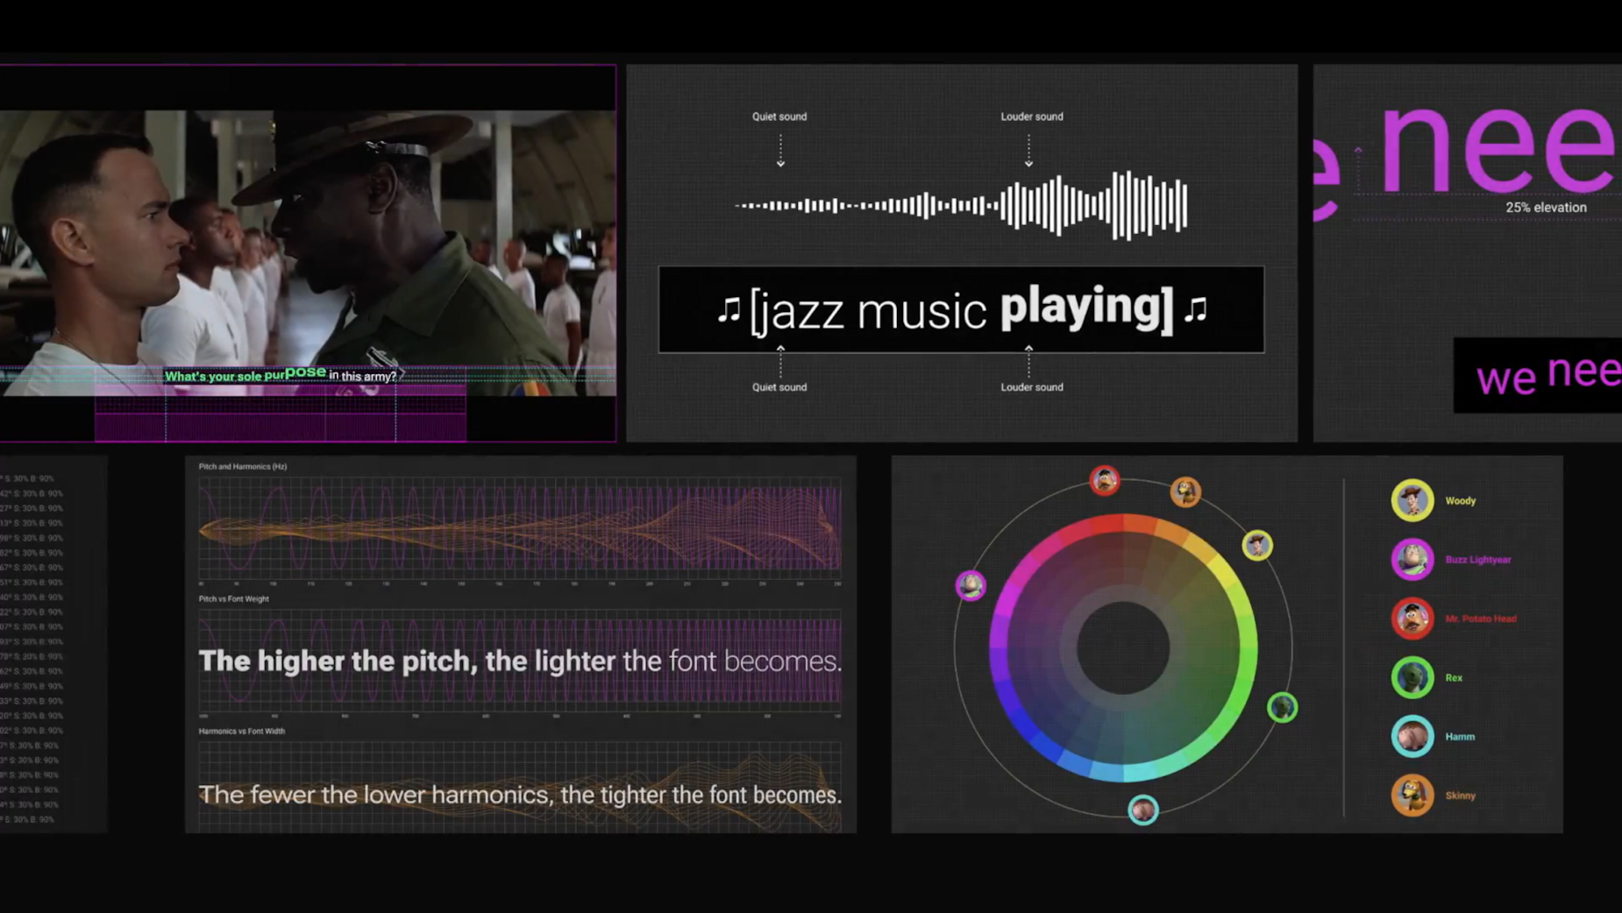Image resolution: width=1622 pixels, height=913 pixels.
Task: Select the green Rex marker on wheel's outer ring
Action: tap(1282, 707)
